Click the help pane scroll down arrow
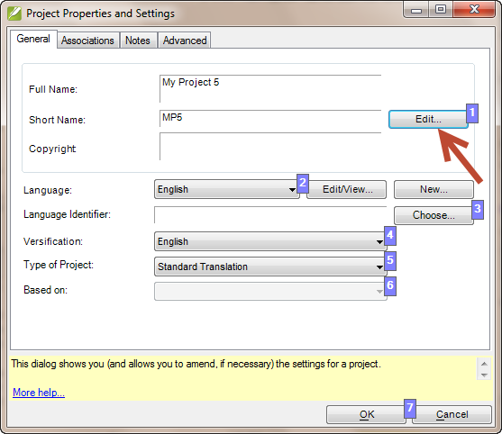Screen dimensions: 502x434 pyautogui.click(x=484, y=375)
